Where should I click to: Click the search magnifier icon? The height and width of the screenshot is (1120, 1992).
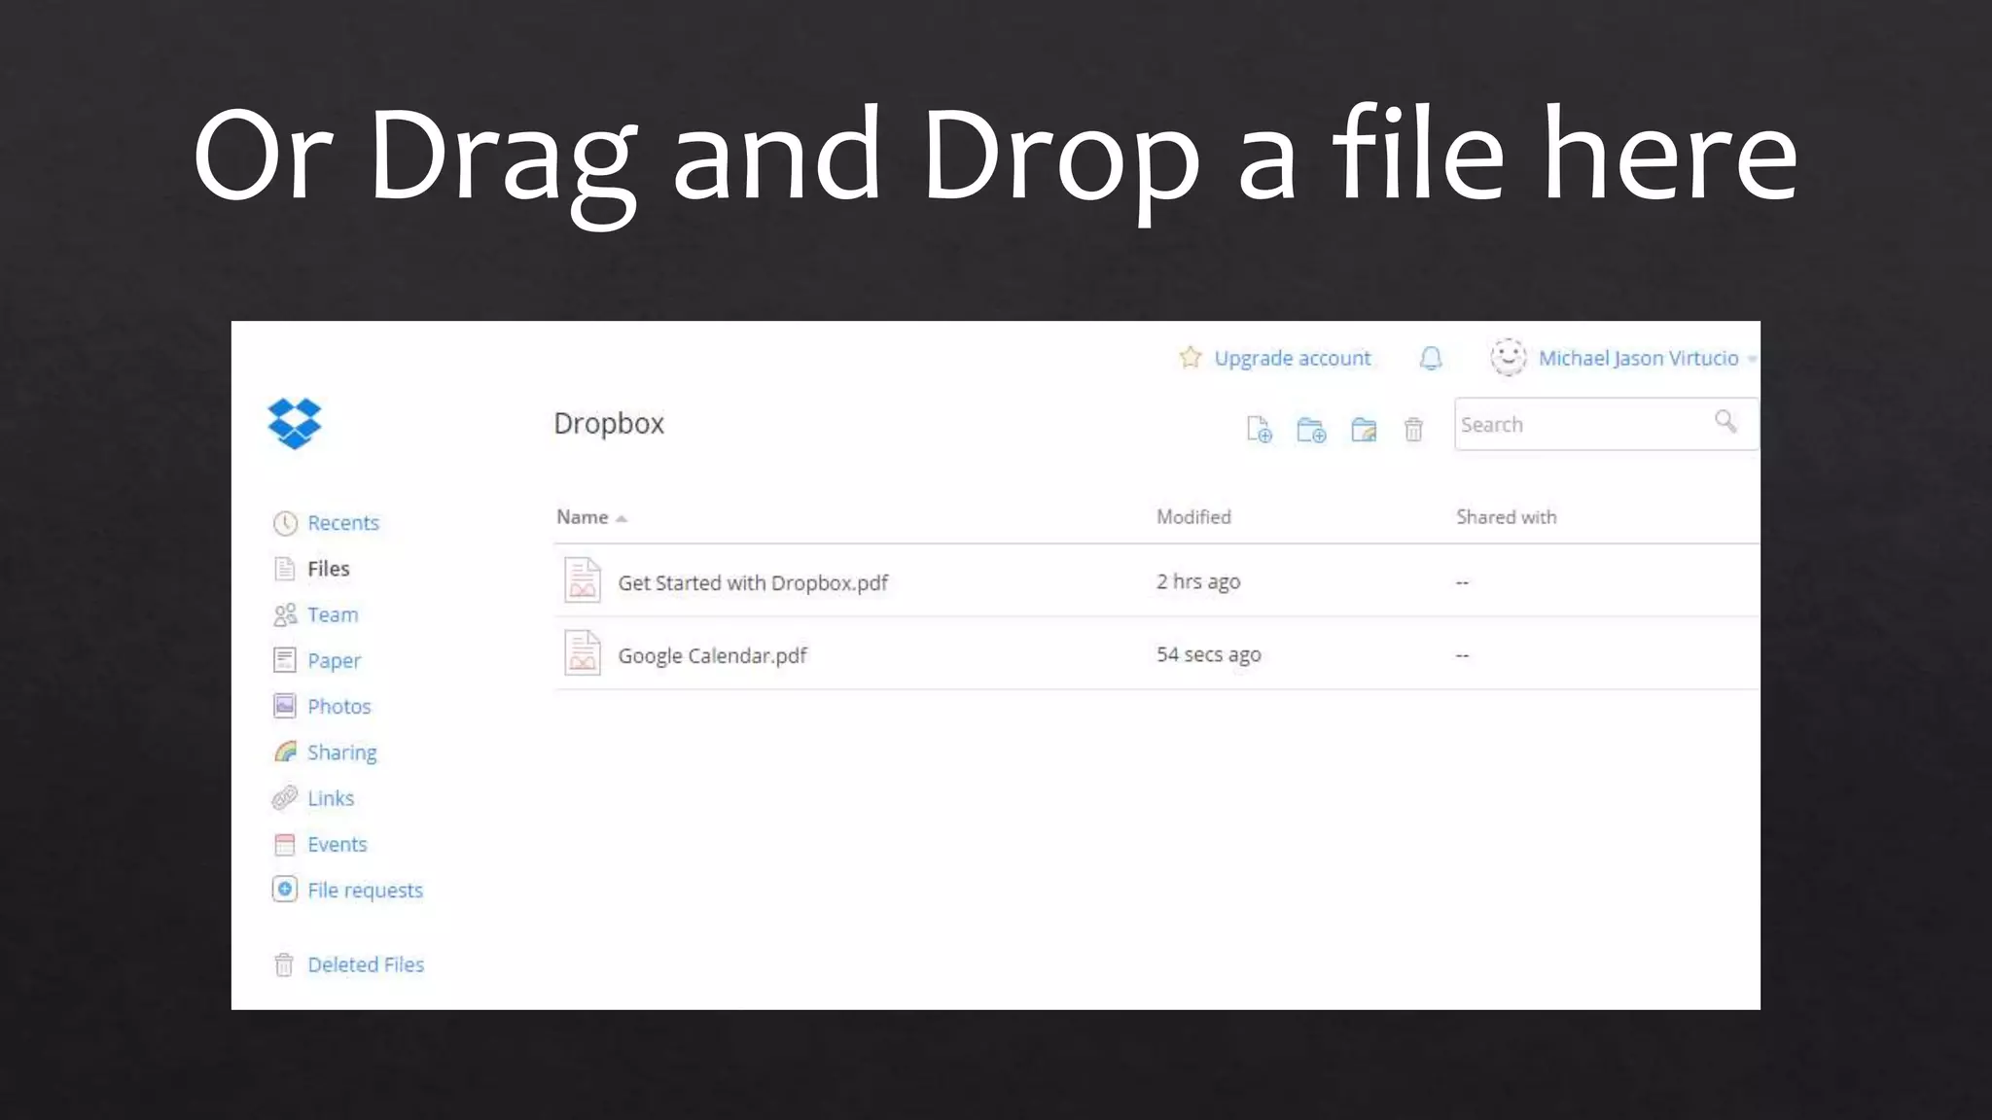point(1725,422)
